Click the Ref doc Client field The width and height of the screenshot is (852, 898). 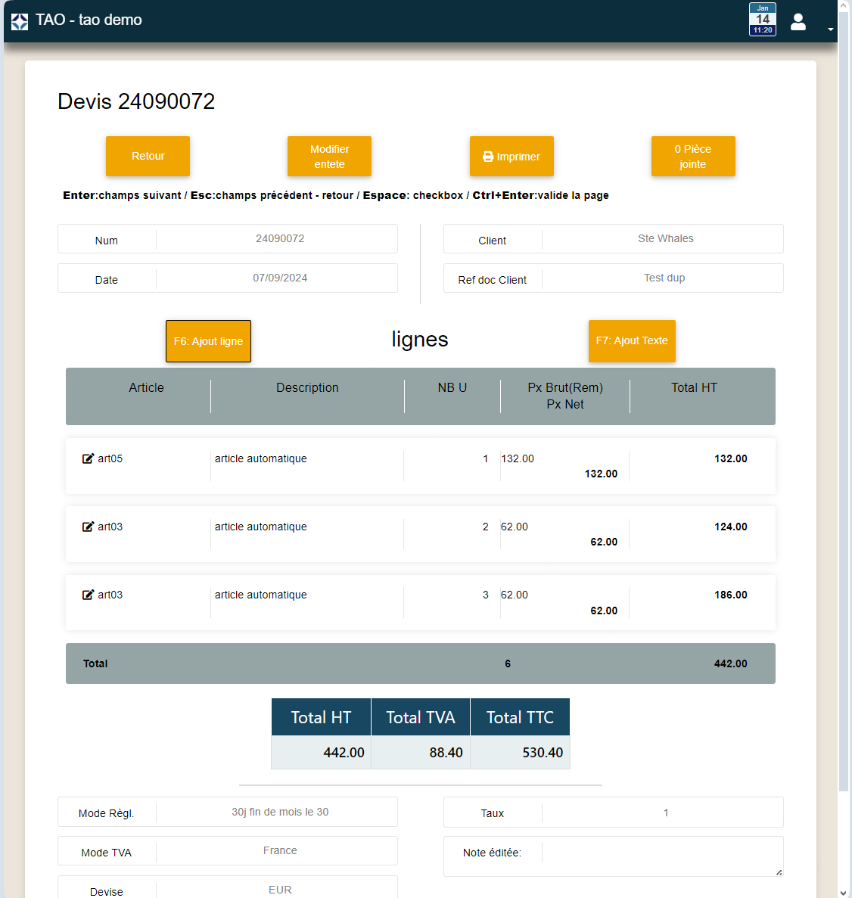[664, 278]
